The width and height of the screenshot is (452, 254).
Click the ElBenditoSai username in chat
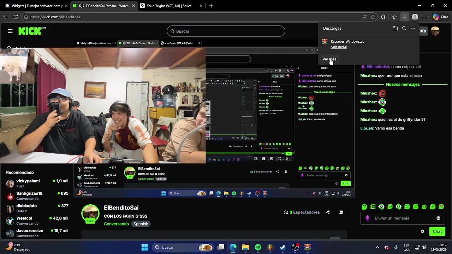pyautogui.click(x=378, y=67)
